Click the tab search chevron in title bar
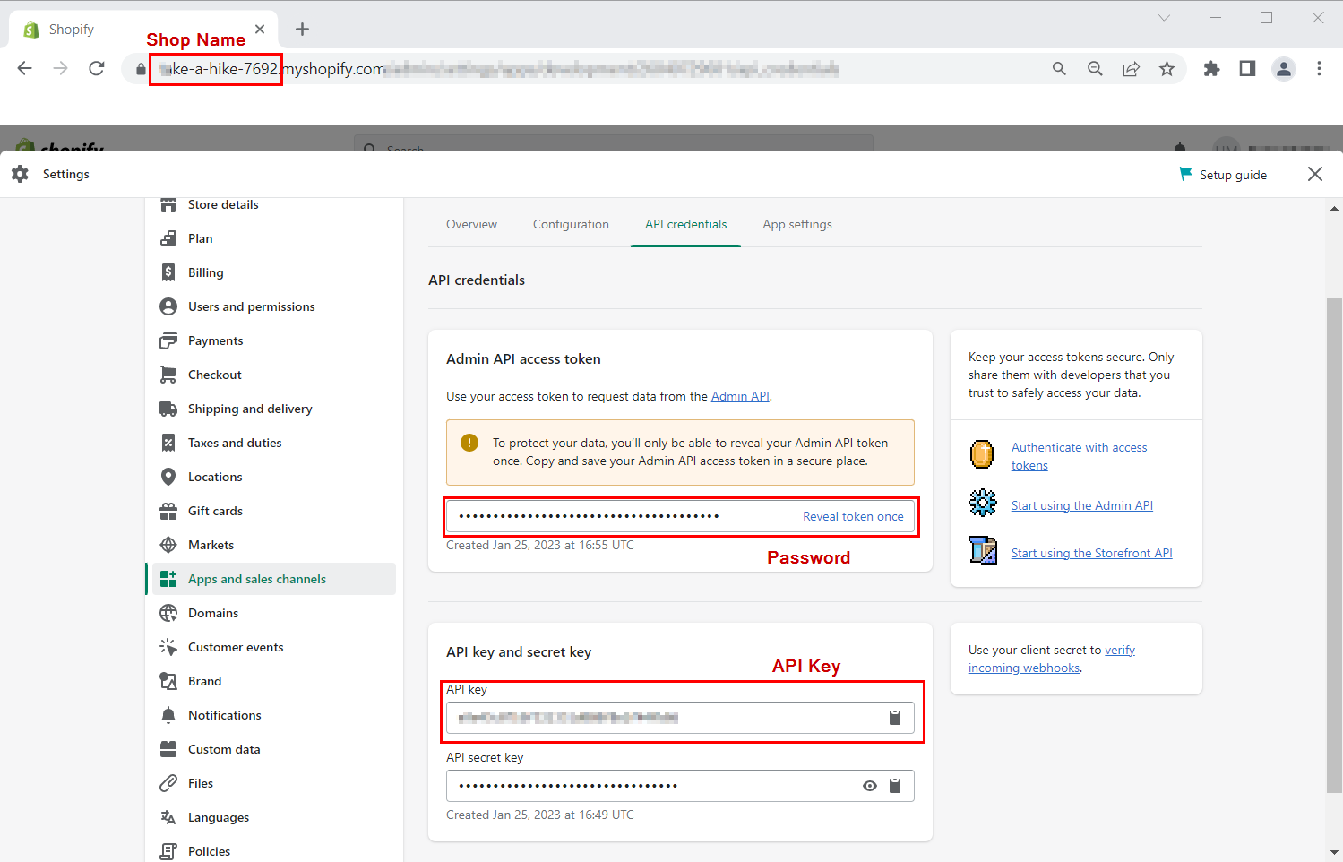 1164,18
